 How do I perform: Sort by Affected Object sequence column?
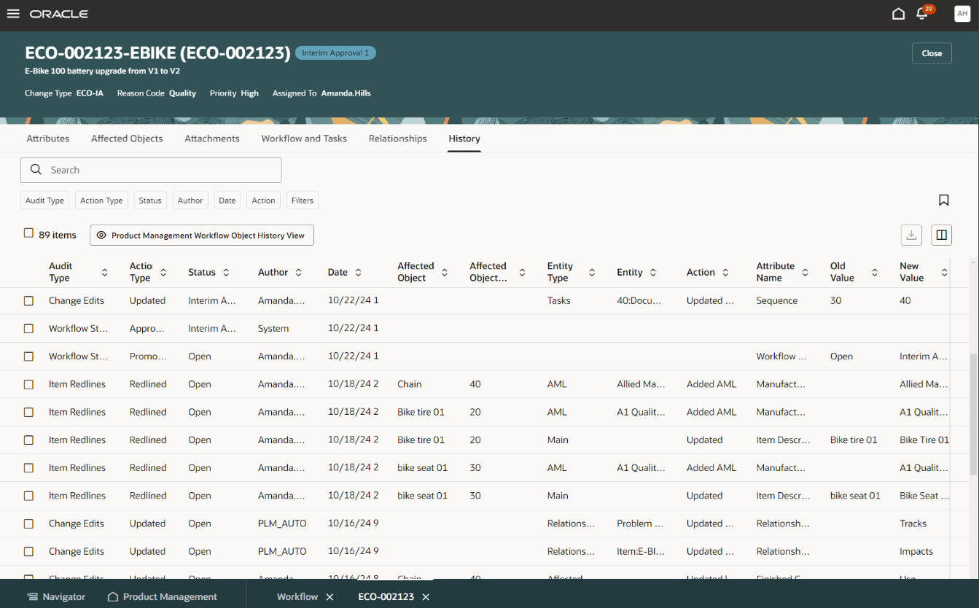click(522, 272)
